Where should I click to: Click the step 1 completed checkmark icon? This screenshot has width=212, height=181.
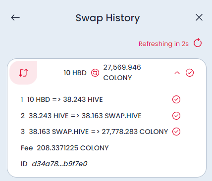(176, 99)
